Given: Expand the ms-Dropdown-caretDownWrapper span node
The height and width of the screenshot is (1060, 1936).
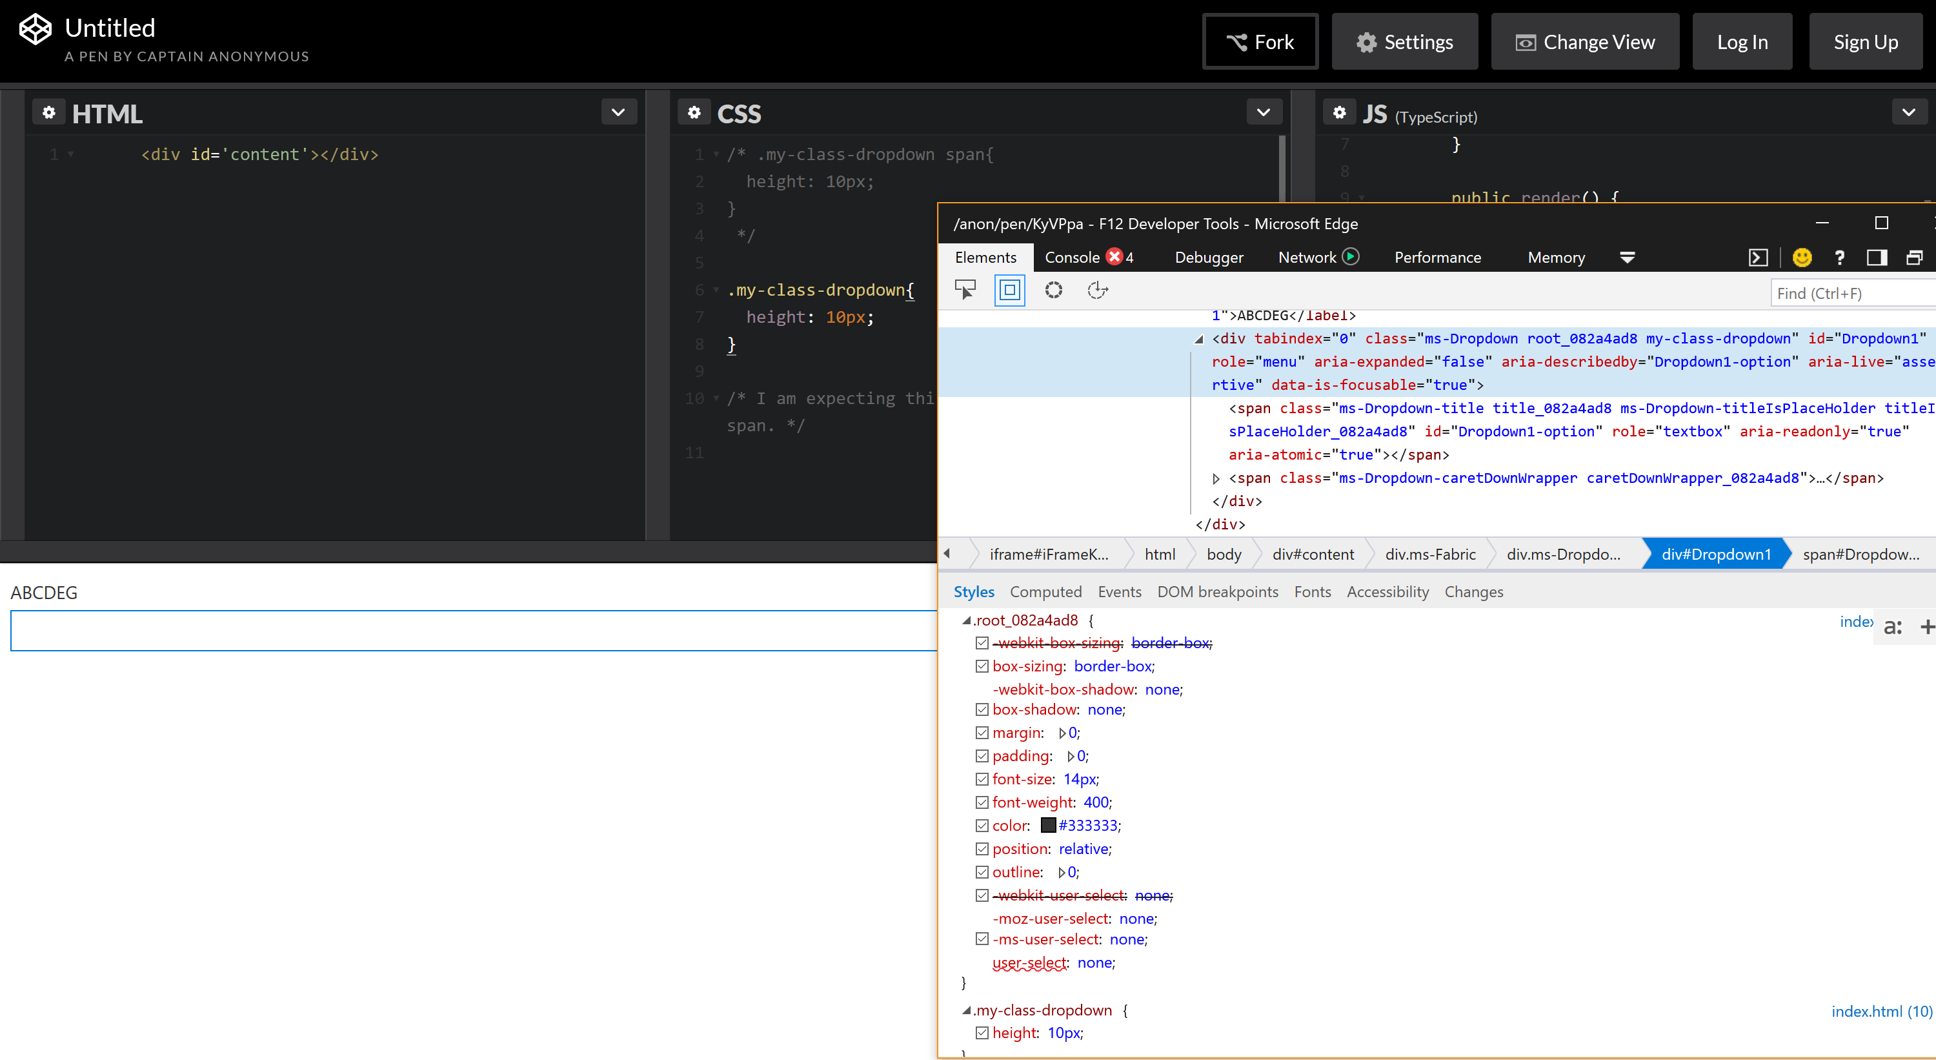Looking at the screenshot, I should pos(1216,478).
